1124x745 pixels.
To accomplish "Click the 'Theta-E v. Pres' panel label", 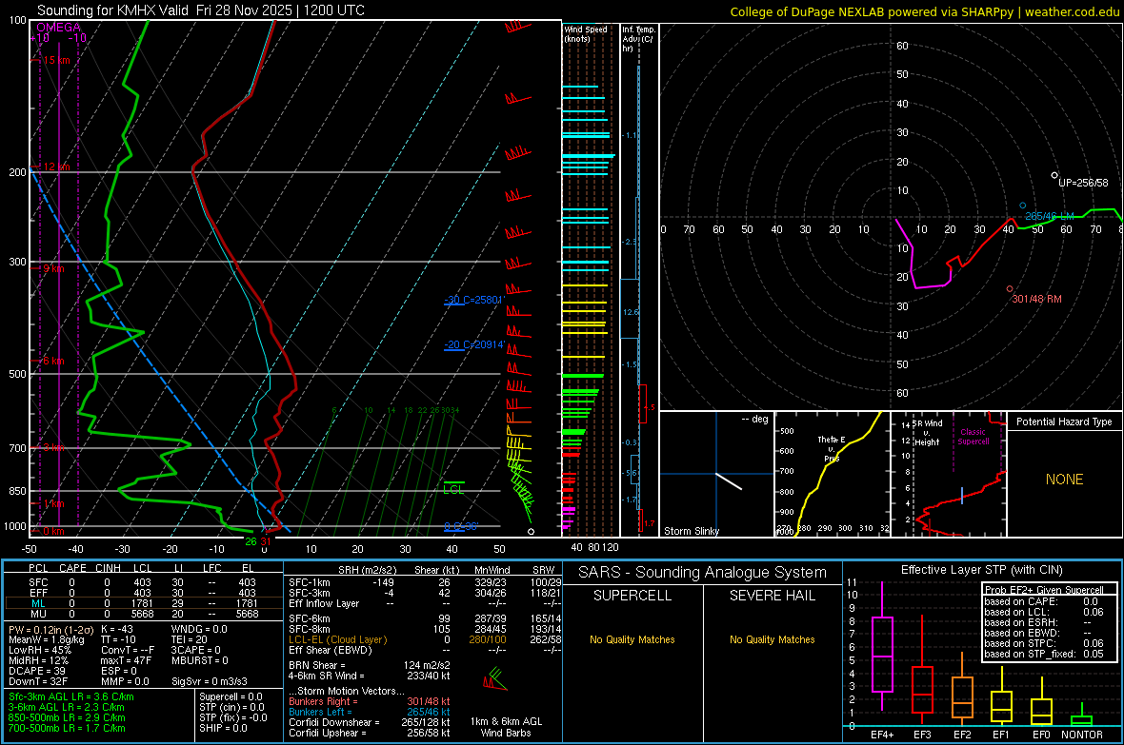I will pos(832,449).
